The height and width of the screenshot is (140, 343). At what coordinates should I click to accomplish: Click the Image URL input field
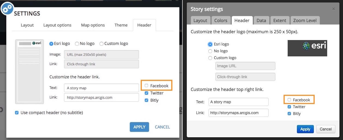[245, 66]
